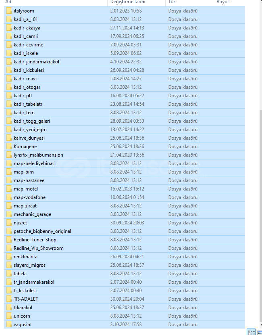Click the patoche_bigbenny_original folder name
Screen dimensions: 262x335
42,231
